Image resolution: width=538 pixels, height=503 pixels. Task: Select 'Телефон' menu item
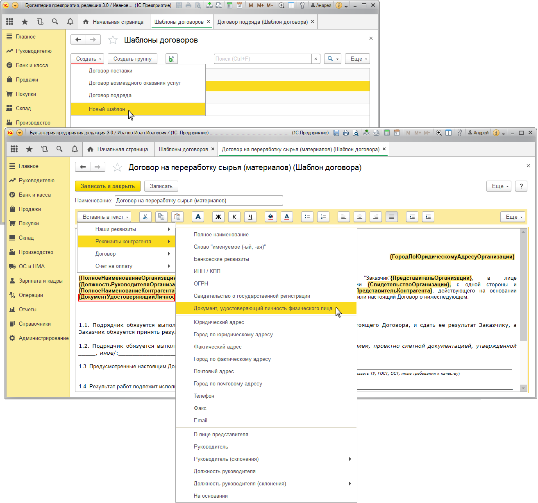tap(266, 396)
